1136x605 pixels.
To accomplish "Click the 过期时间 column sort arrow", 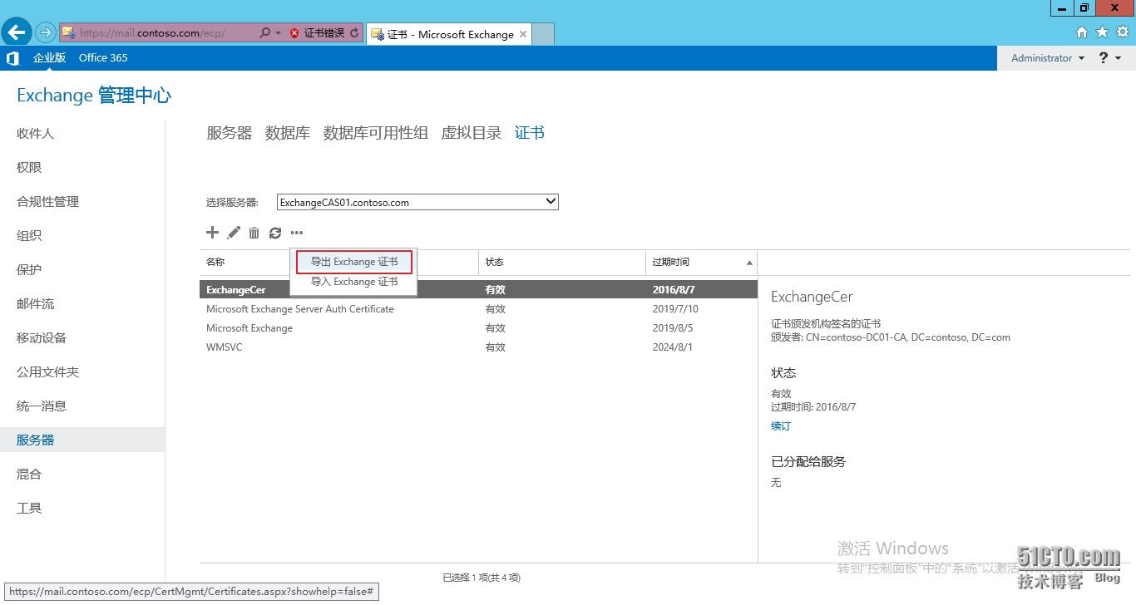I will (748, 262).
